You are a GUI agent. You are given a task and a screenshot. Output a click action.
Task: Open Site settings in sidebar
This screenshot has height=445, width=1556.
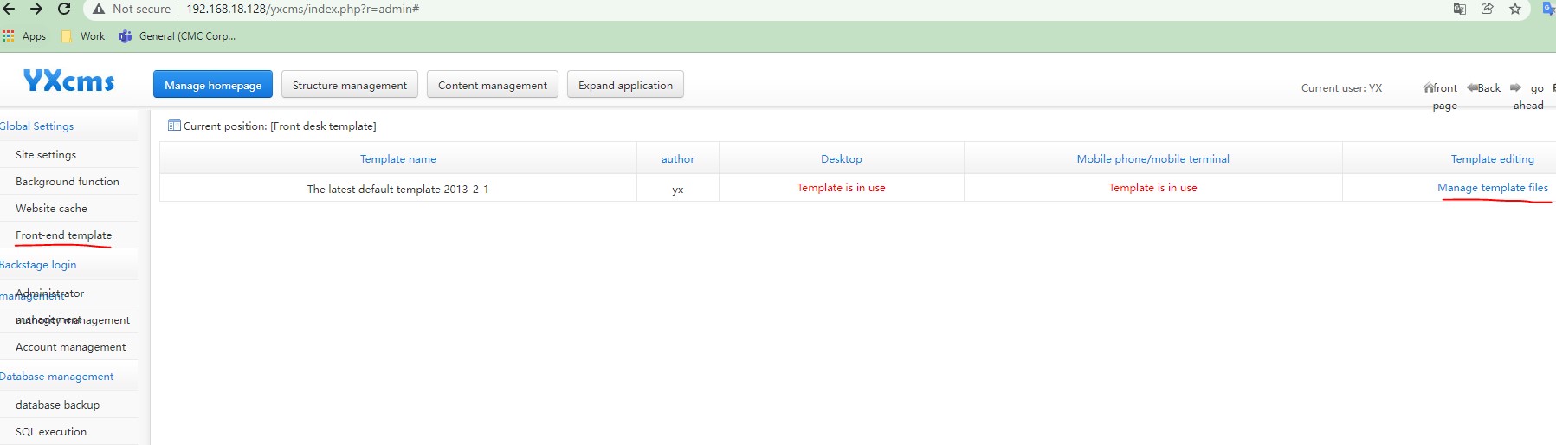46,154
